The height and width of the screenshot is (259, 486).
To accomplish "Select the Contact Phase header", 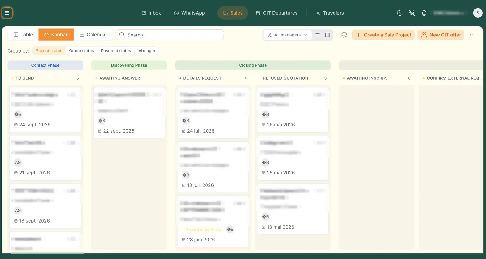I will point(45,65).
